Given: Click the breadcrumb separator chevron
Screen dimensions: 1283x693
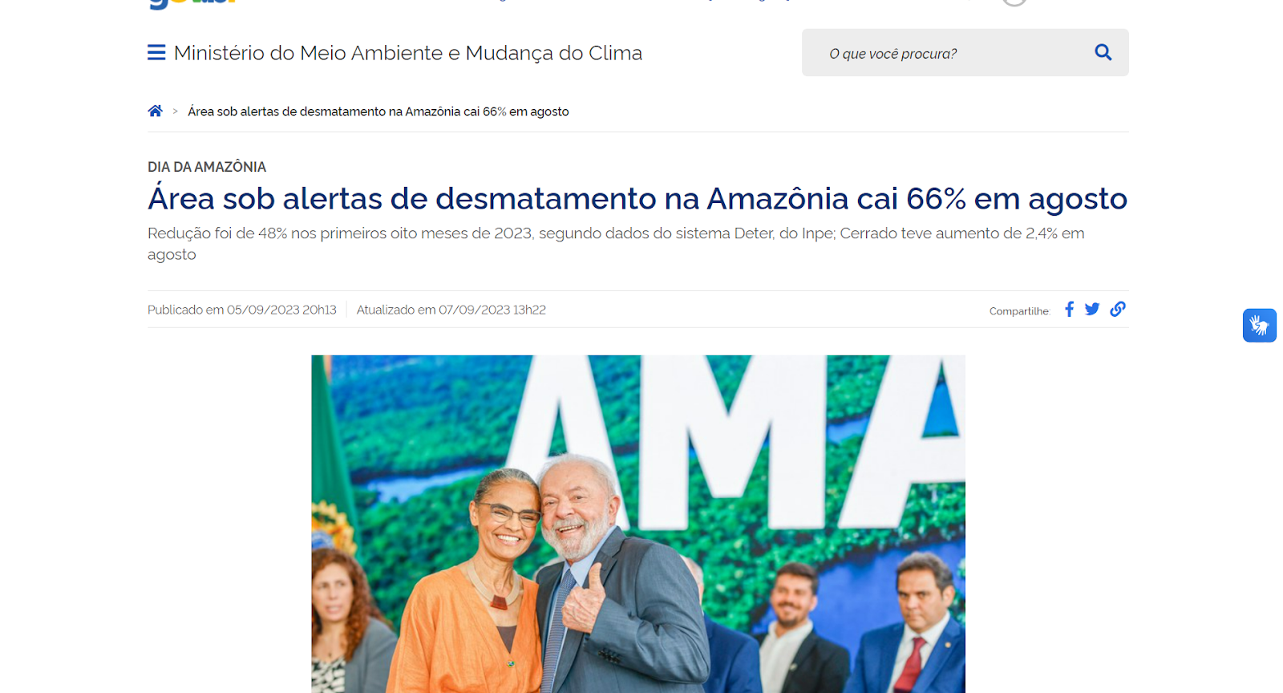Looking at the screenshot, I should [176, 111].
